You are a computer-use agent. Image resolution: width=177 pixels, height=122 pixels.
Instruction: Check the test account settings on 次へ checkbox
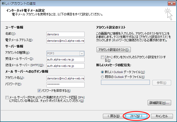click(102, 57)
